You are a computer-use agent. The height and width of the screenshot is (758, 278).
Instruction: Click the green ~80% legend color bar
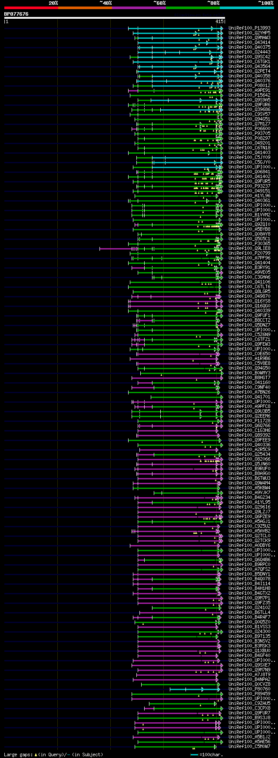pos(193,8)
